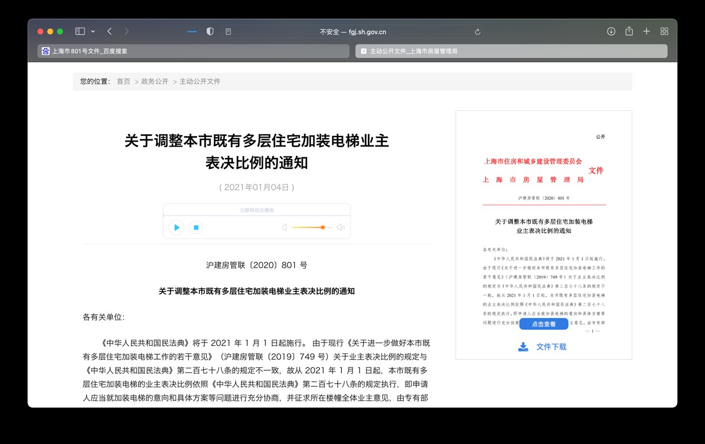Adjust the orange audio volume slider
Image resolution: width=705 pixels, height=444 pixels.
point(322,228)
